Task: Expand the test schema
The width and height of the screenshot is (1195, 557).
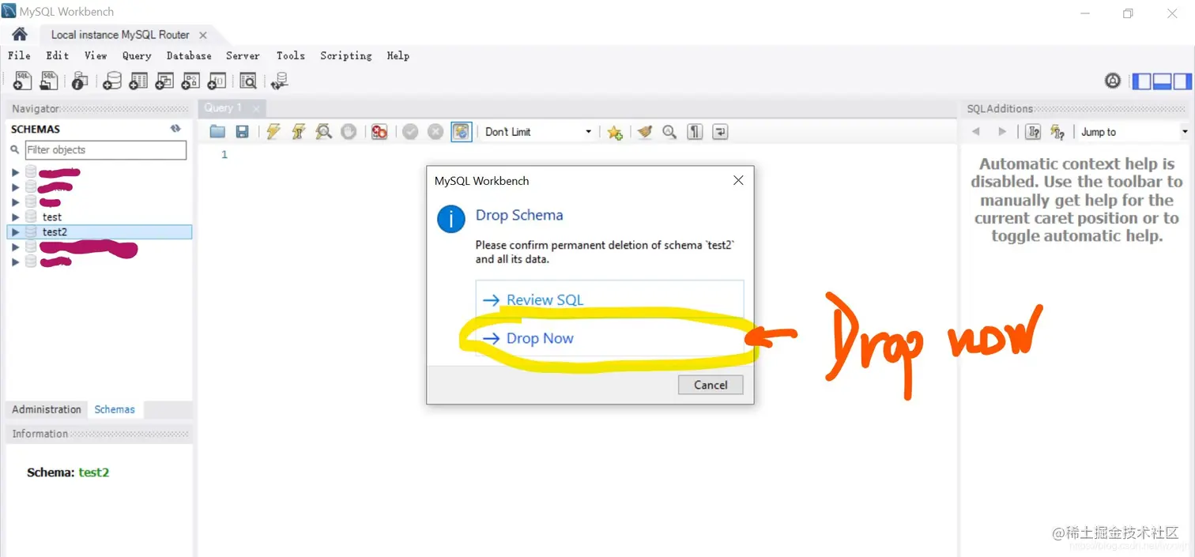Action: [x=15, y=217]
